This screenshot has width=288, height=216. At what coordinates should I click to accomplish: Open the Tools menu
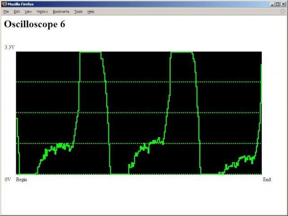tap(78, 12)
